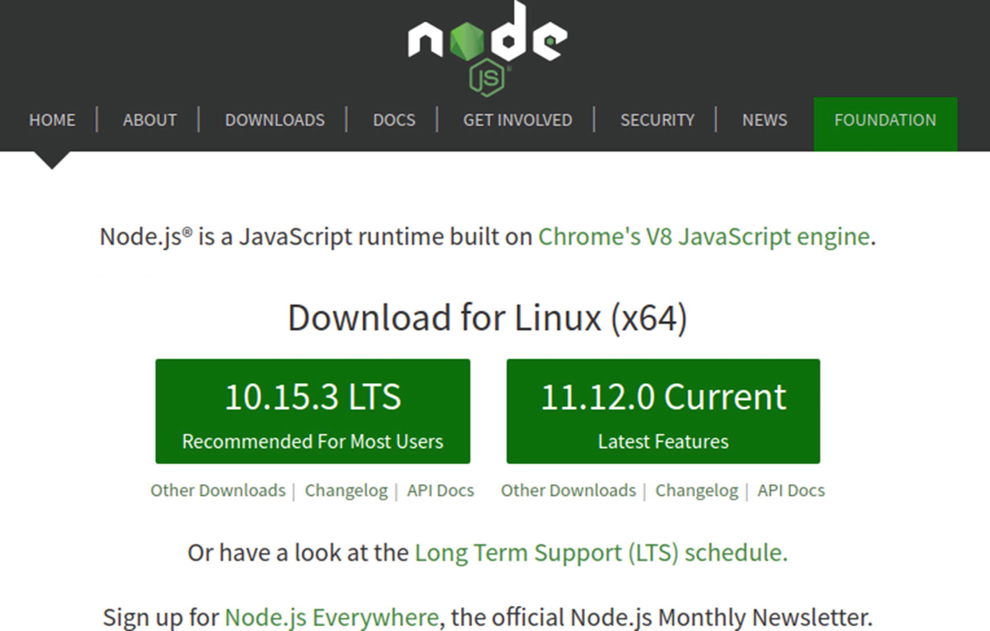Open Other Downloads under the Current button

click(x=568, y=490)
